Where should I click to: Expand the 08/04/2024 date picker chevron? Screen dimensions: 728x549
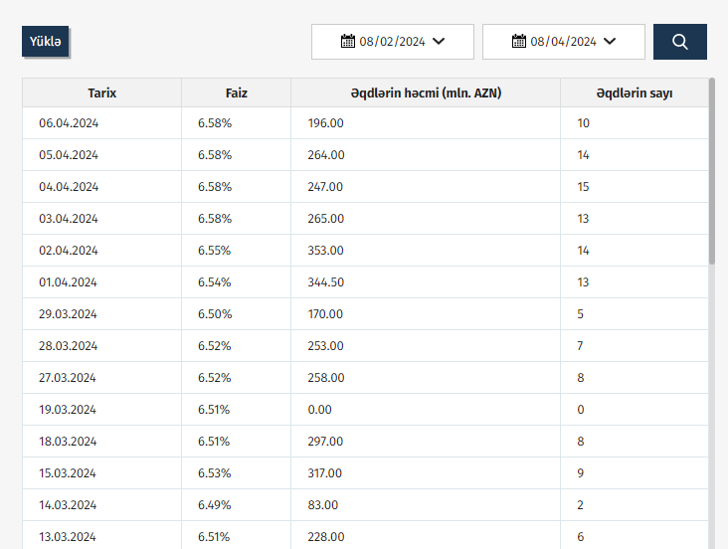610,42
